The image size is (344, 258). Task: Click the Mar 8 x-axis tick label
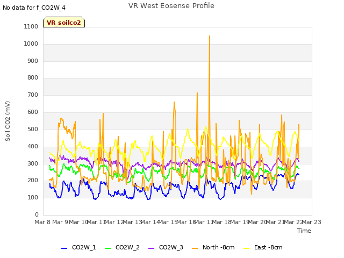[42, 222]
